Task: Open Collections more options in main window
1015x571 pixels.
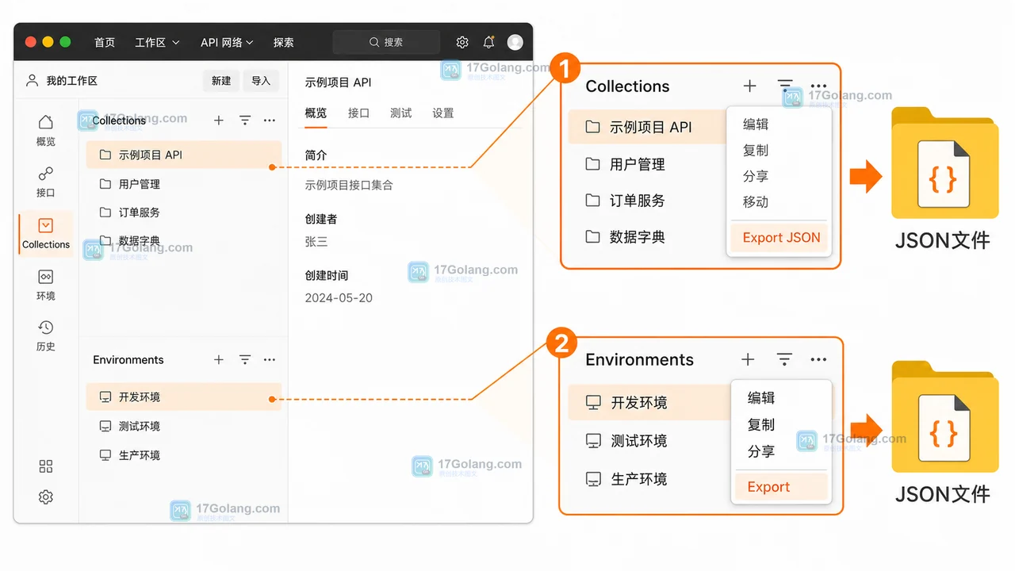Action: click(270, 121)
